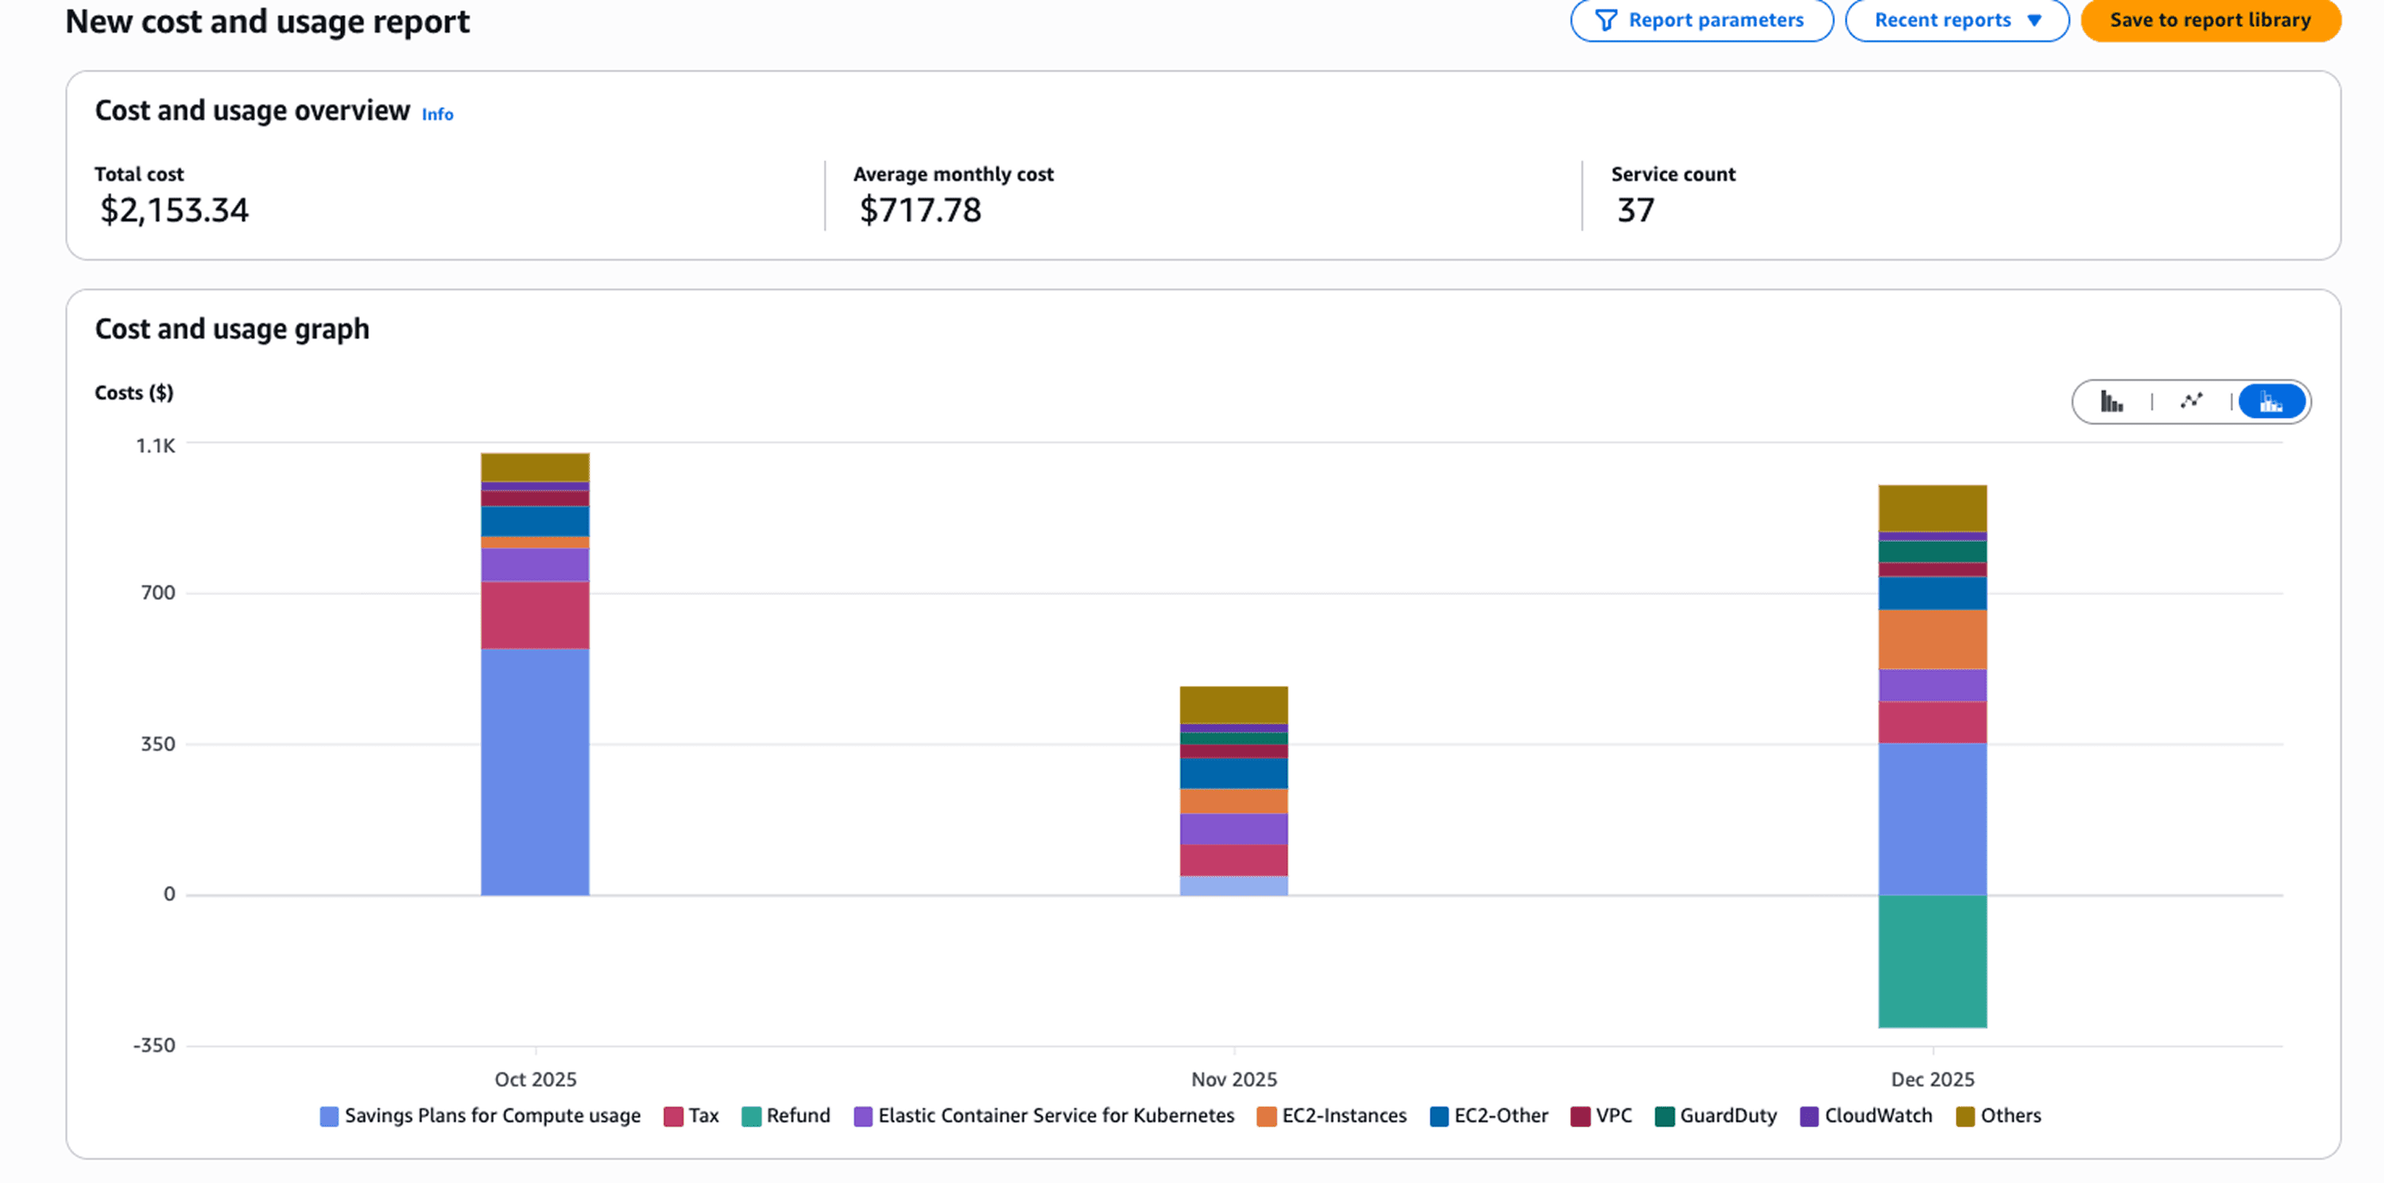This screenshot has height=1183, width=2384.
Task: Open the Report parameters panel
Action: 1715,21
